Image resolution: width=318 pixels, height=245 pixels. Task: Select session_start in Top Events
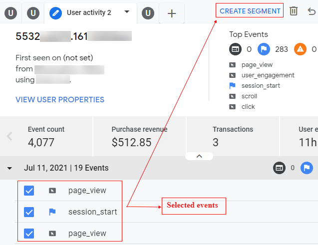pos(261,86)
